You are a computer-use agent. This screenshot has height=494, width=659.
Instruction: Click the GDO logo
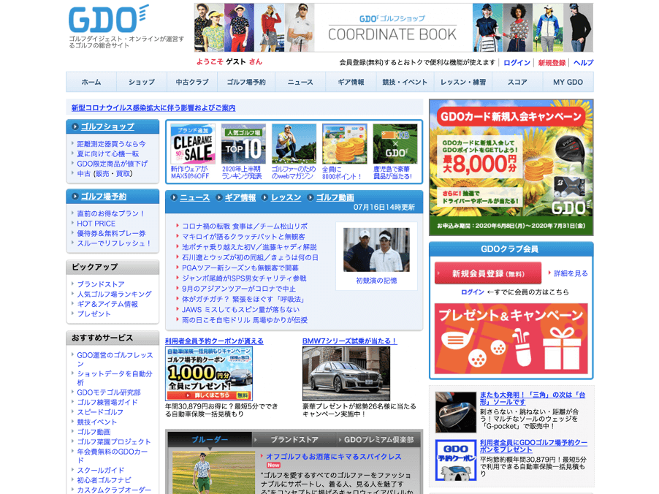click(108, 19)
